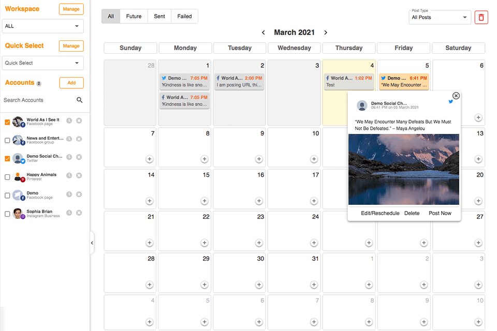Click Delete in post popup
This screenshot has height=331, width=497.
[412, 213]
